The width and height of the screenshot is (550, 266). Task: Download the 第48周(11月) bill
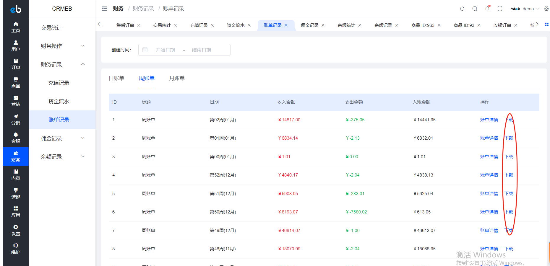(x=509, y=249)
